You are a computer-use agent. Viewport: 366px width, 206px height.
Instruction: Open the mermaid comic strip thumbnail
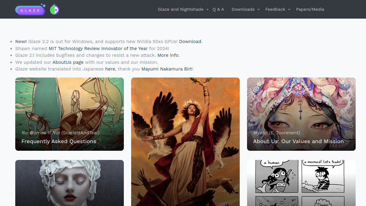[301, 183]
